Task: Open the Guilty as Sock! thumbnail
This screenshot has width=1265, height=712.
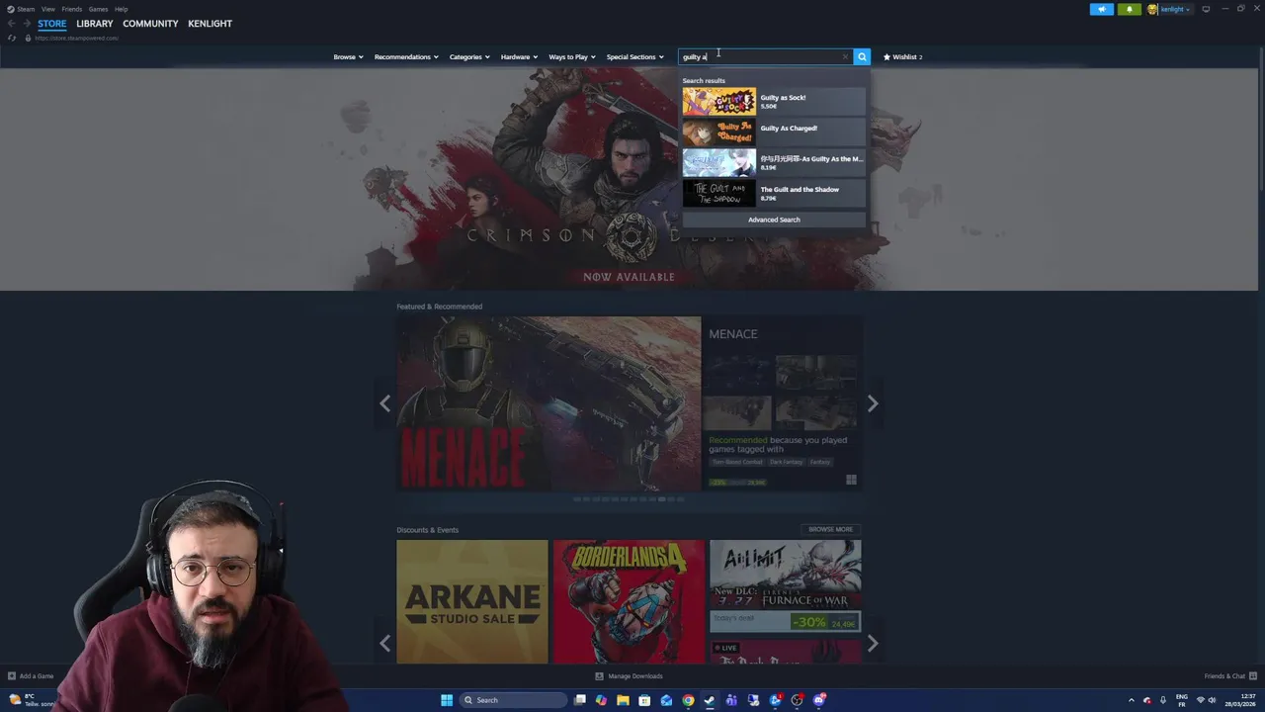Action: [x=718, y=102]
